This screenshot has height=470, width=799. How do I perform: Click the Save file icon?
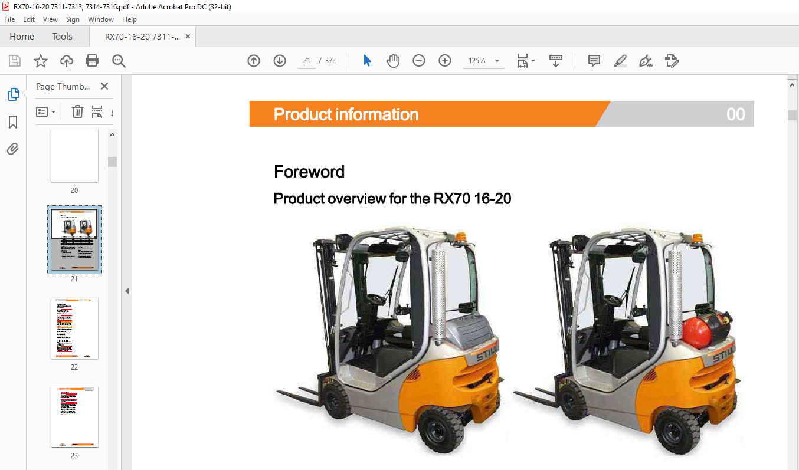(15, 61)
